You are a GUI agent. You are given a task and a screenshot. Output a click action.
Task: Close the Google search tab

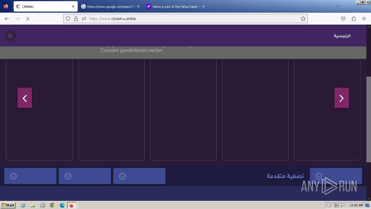click(x=138, y=6)
